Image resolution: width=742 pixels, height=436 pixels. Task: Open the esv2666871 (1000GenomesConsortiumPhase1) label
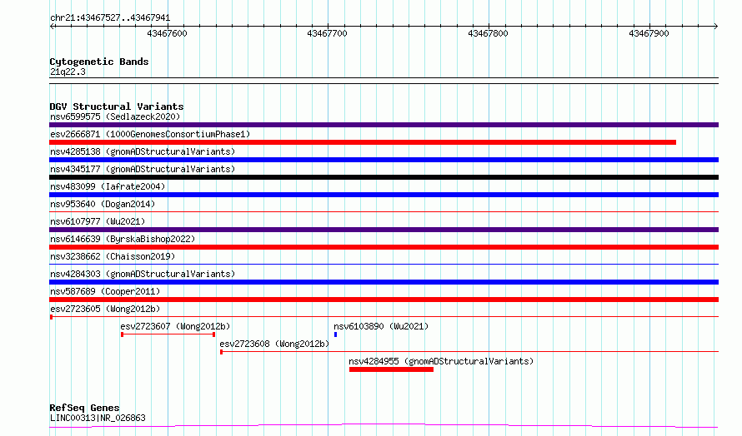coord(150,134)
